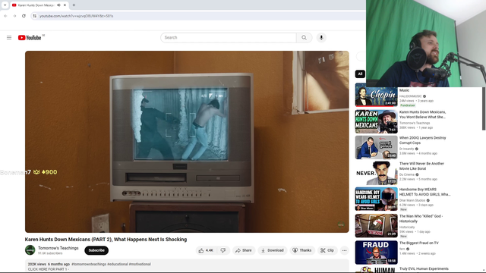The image size is (486, 273).
Task: Open the Chopin music video thumbnail
Action: point(377,95)
